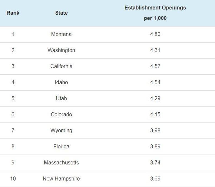This screenshot has width=215, height=187.
Task: Select the 3.69 value in last row
Action: coord(155,179)
